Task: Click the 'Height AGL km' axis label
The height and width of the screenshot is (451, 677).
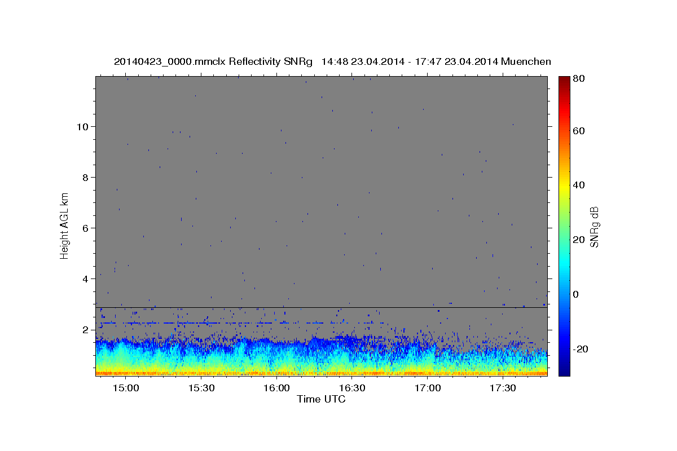Action: pyautogui.click(x=65, y=225)
